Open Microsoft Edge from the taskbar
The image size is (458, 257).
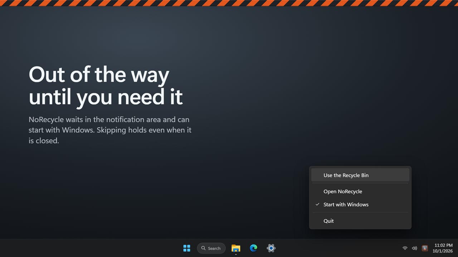[x=254, y=248]
